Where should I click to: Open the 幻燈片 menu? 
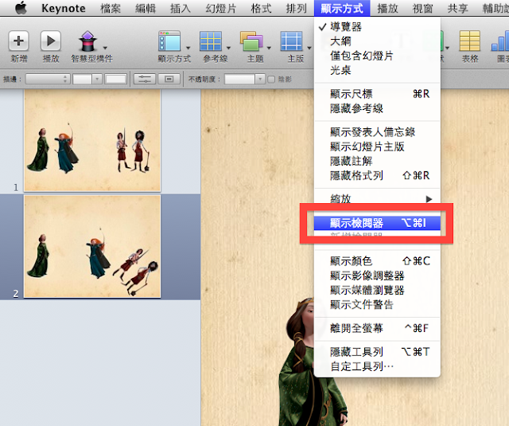221,8
